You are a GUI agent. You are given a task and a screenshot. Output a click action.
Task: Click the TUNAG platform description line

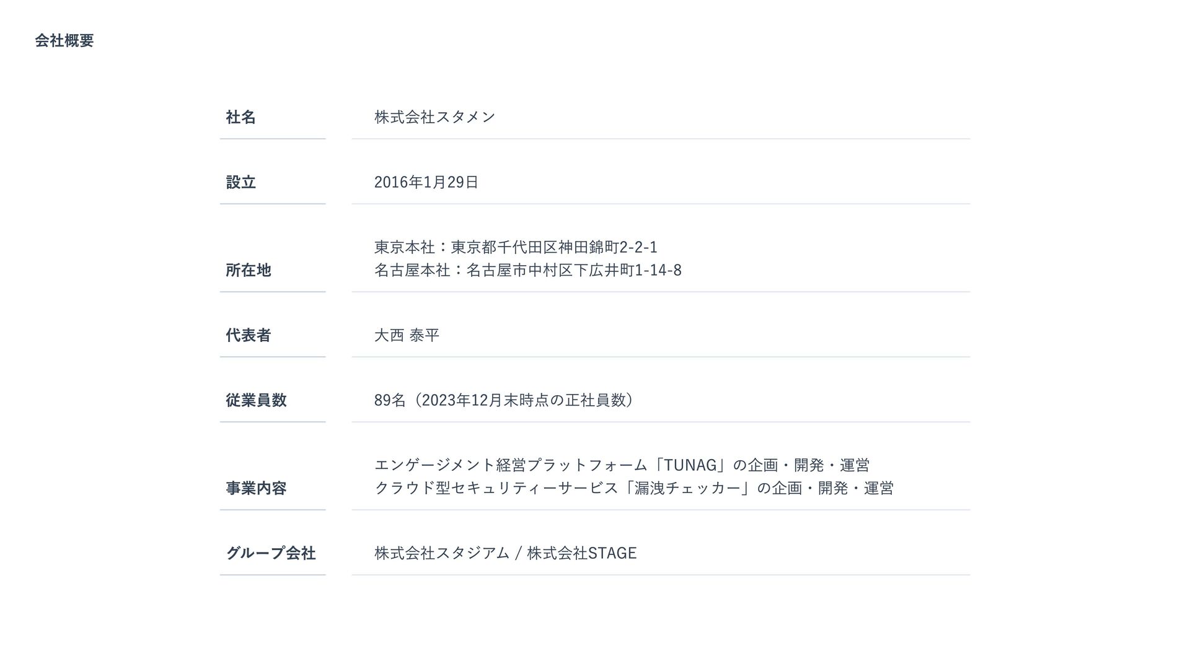[x=621, y=465]
